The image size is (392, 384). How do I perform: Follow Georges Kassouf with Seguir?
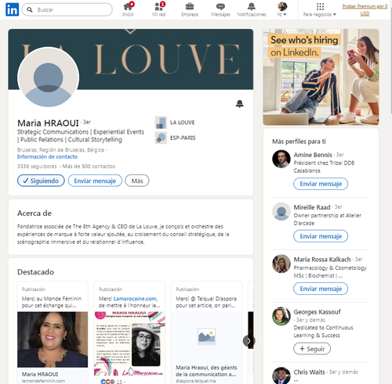tap(312, 349)
